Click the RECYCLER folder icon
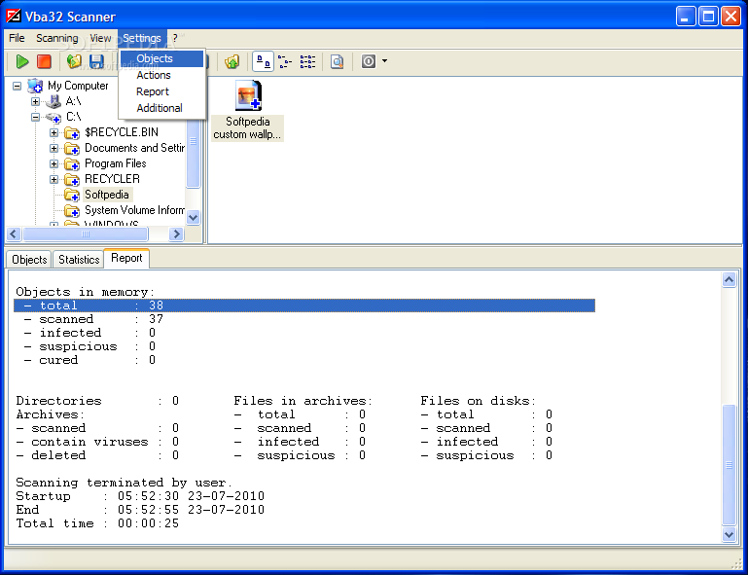Screen dimensions: 748x575 point(72,179)
